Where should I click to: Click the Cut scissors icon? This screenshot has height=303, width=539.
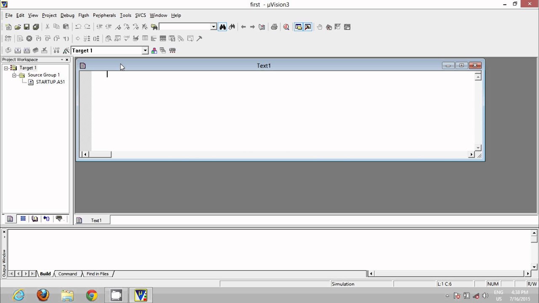(47, 27)
